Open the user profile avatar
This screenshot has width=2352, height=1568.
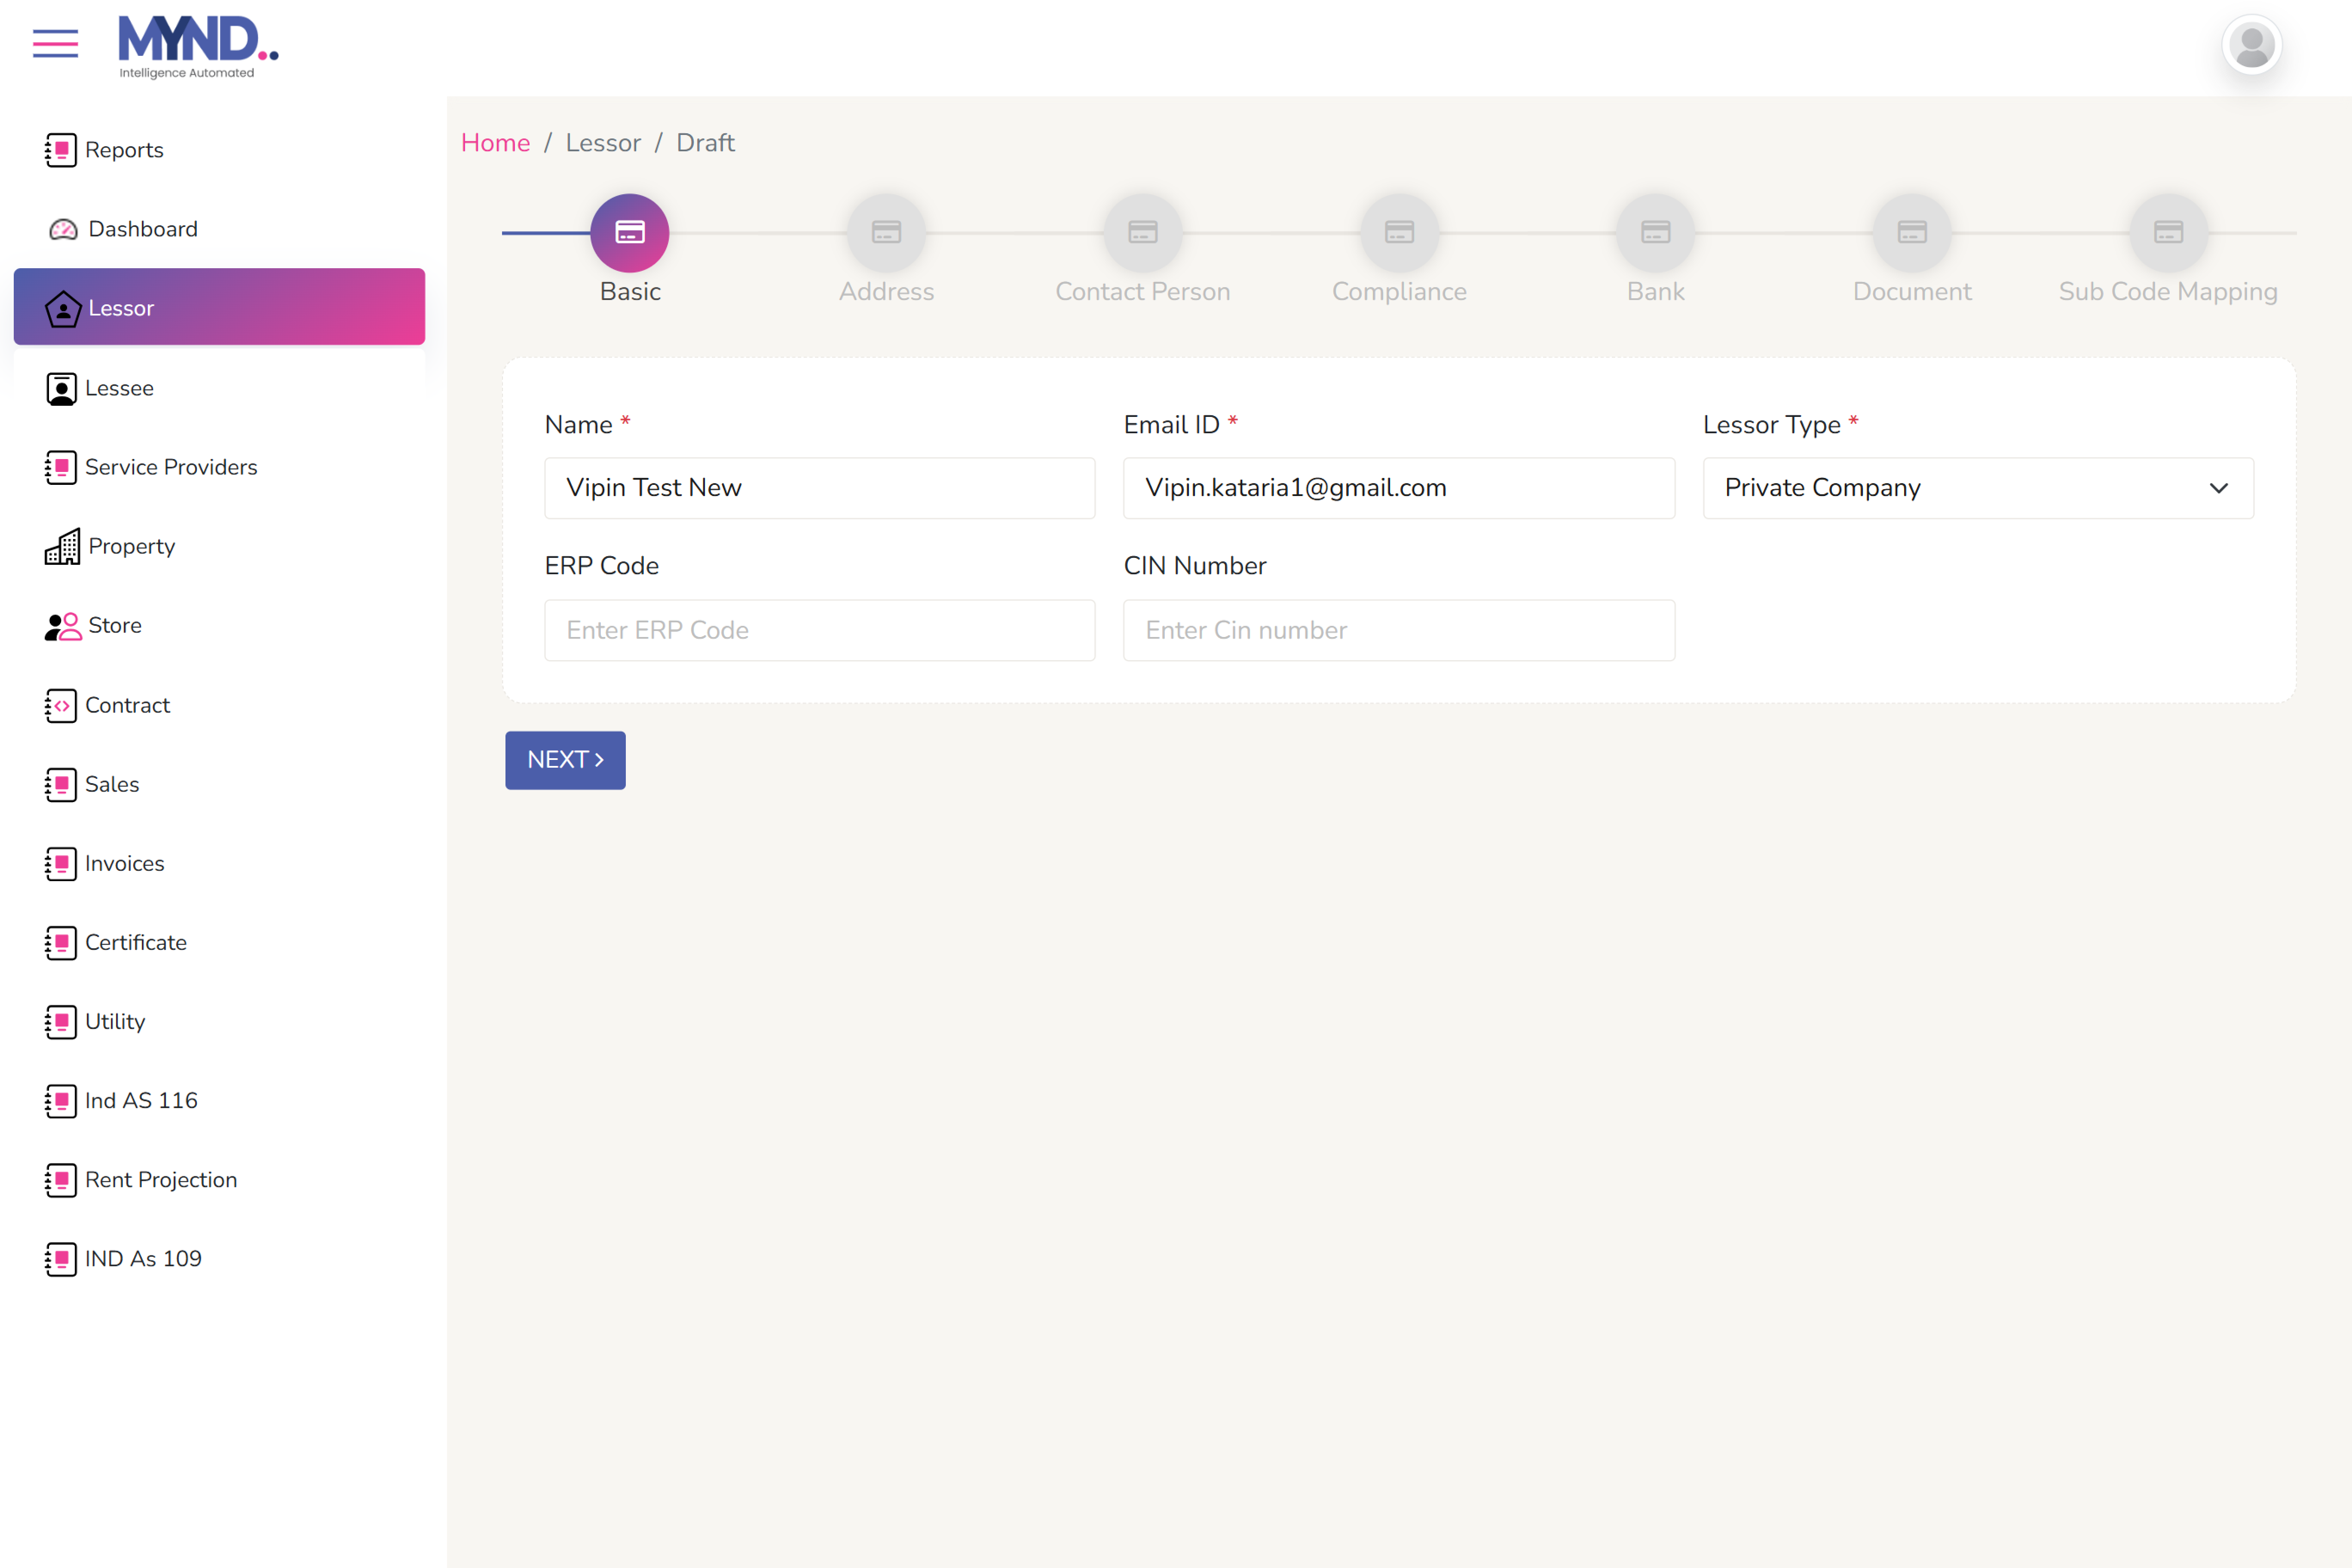[x=2251, y=45]
